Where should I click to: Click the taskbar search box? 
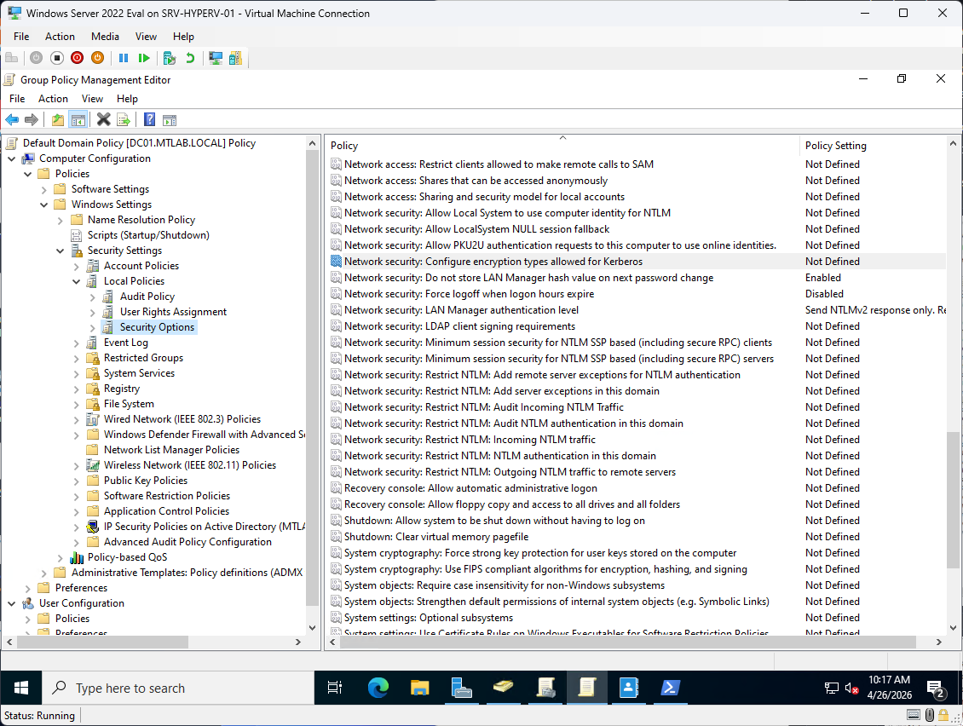click(x=178, y=688)
